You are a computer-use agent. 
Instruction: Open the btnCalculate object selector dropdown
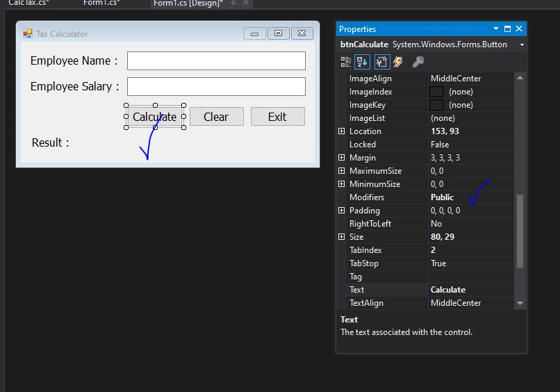(522, 44)
